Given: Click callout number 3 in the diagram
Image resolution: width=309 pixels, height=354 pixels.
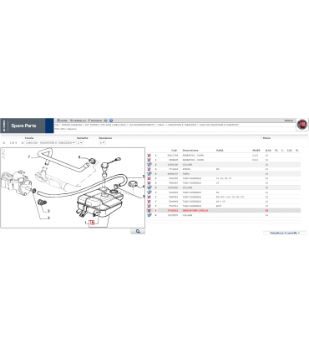Looking at the screenshot, I should pyautogui.click(x=48, y=211).
